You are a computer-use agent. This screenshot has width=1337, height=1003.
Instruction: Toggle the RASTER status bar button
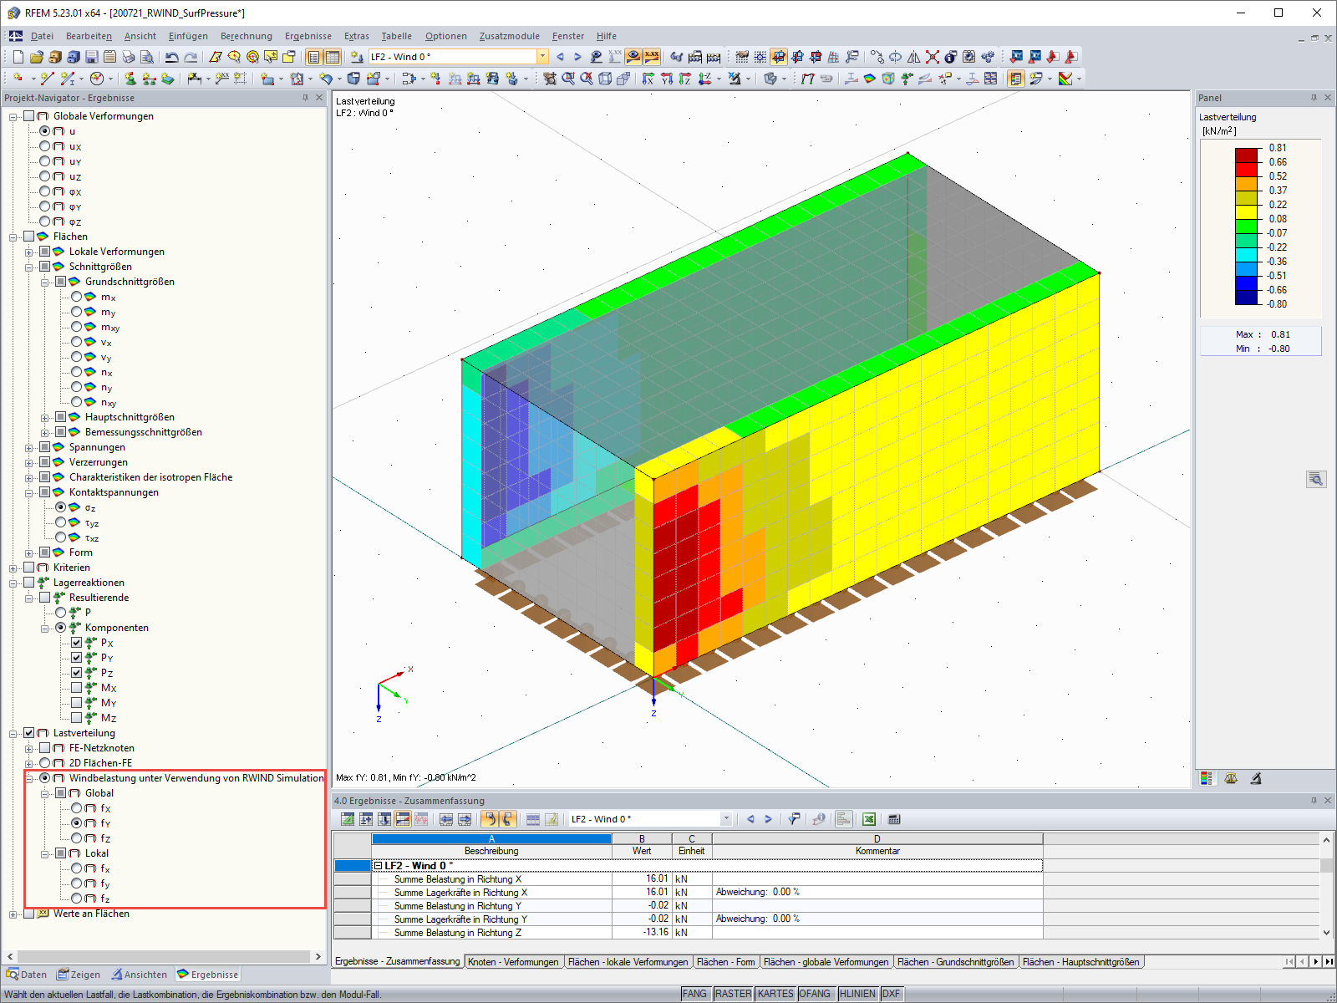pyautogui.click(x=733, y=994)
